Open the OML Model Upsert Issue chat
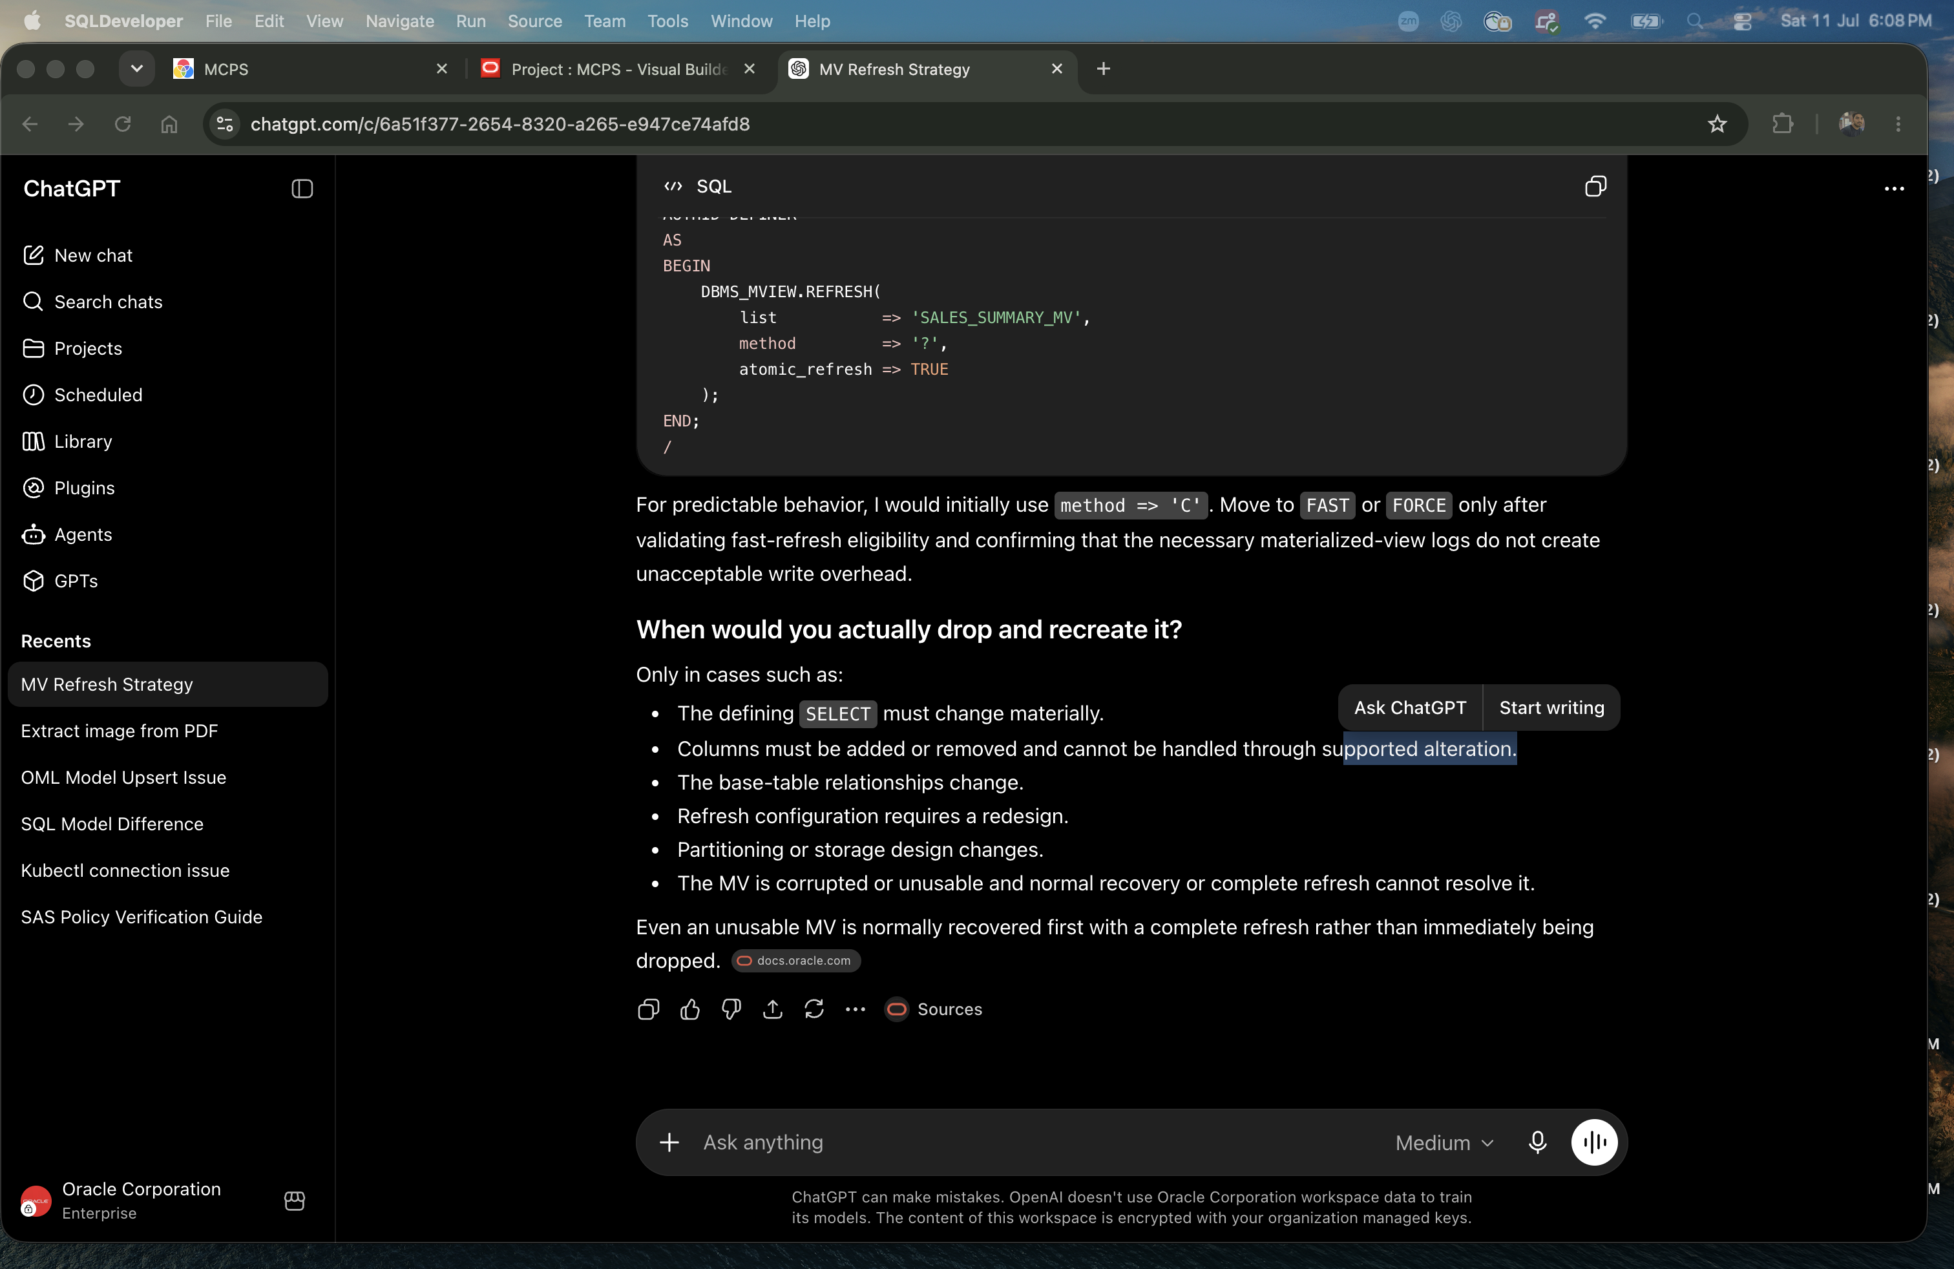1954x1269 pixels. 167,777
